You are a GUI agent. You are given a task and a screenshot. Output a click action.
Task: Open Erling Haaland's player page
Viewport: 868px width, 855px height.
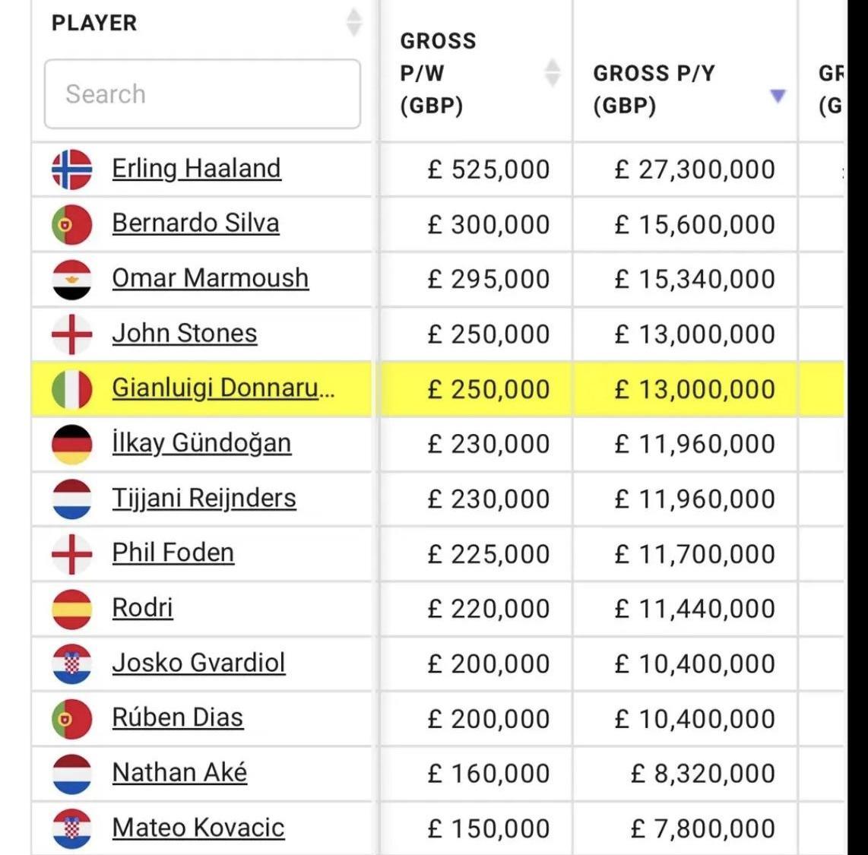196,169
